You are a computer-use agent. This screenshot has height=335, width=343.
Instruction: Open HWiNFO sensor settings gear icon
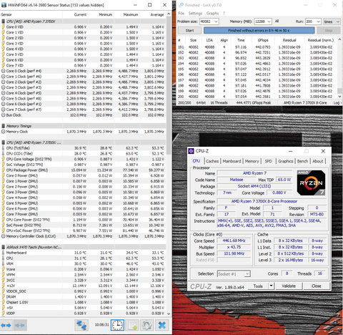point(147,325)
